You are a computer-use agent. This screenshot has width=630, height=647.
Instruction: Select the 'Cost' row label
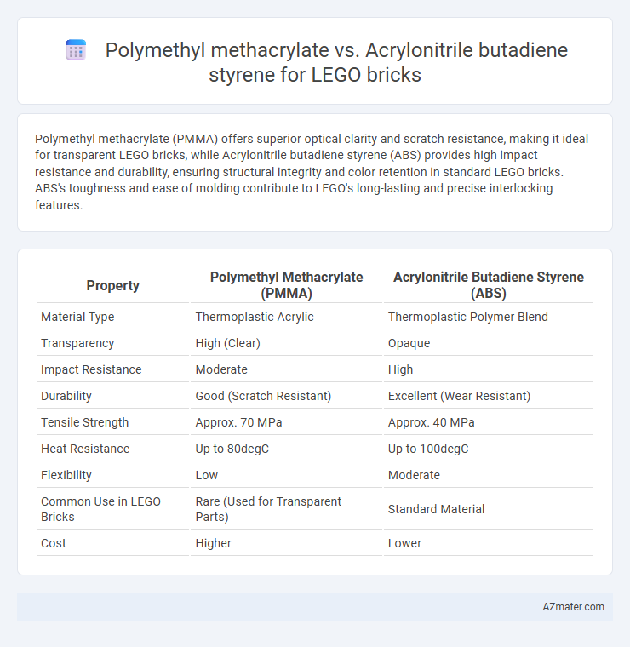pos(54,543)
